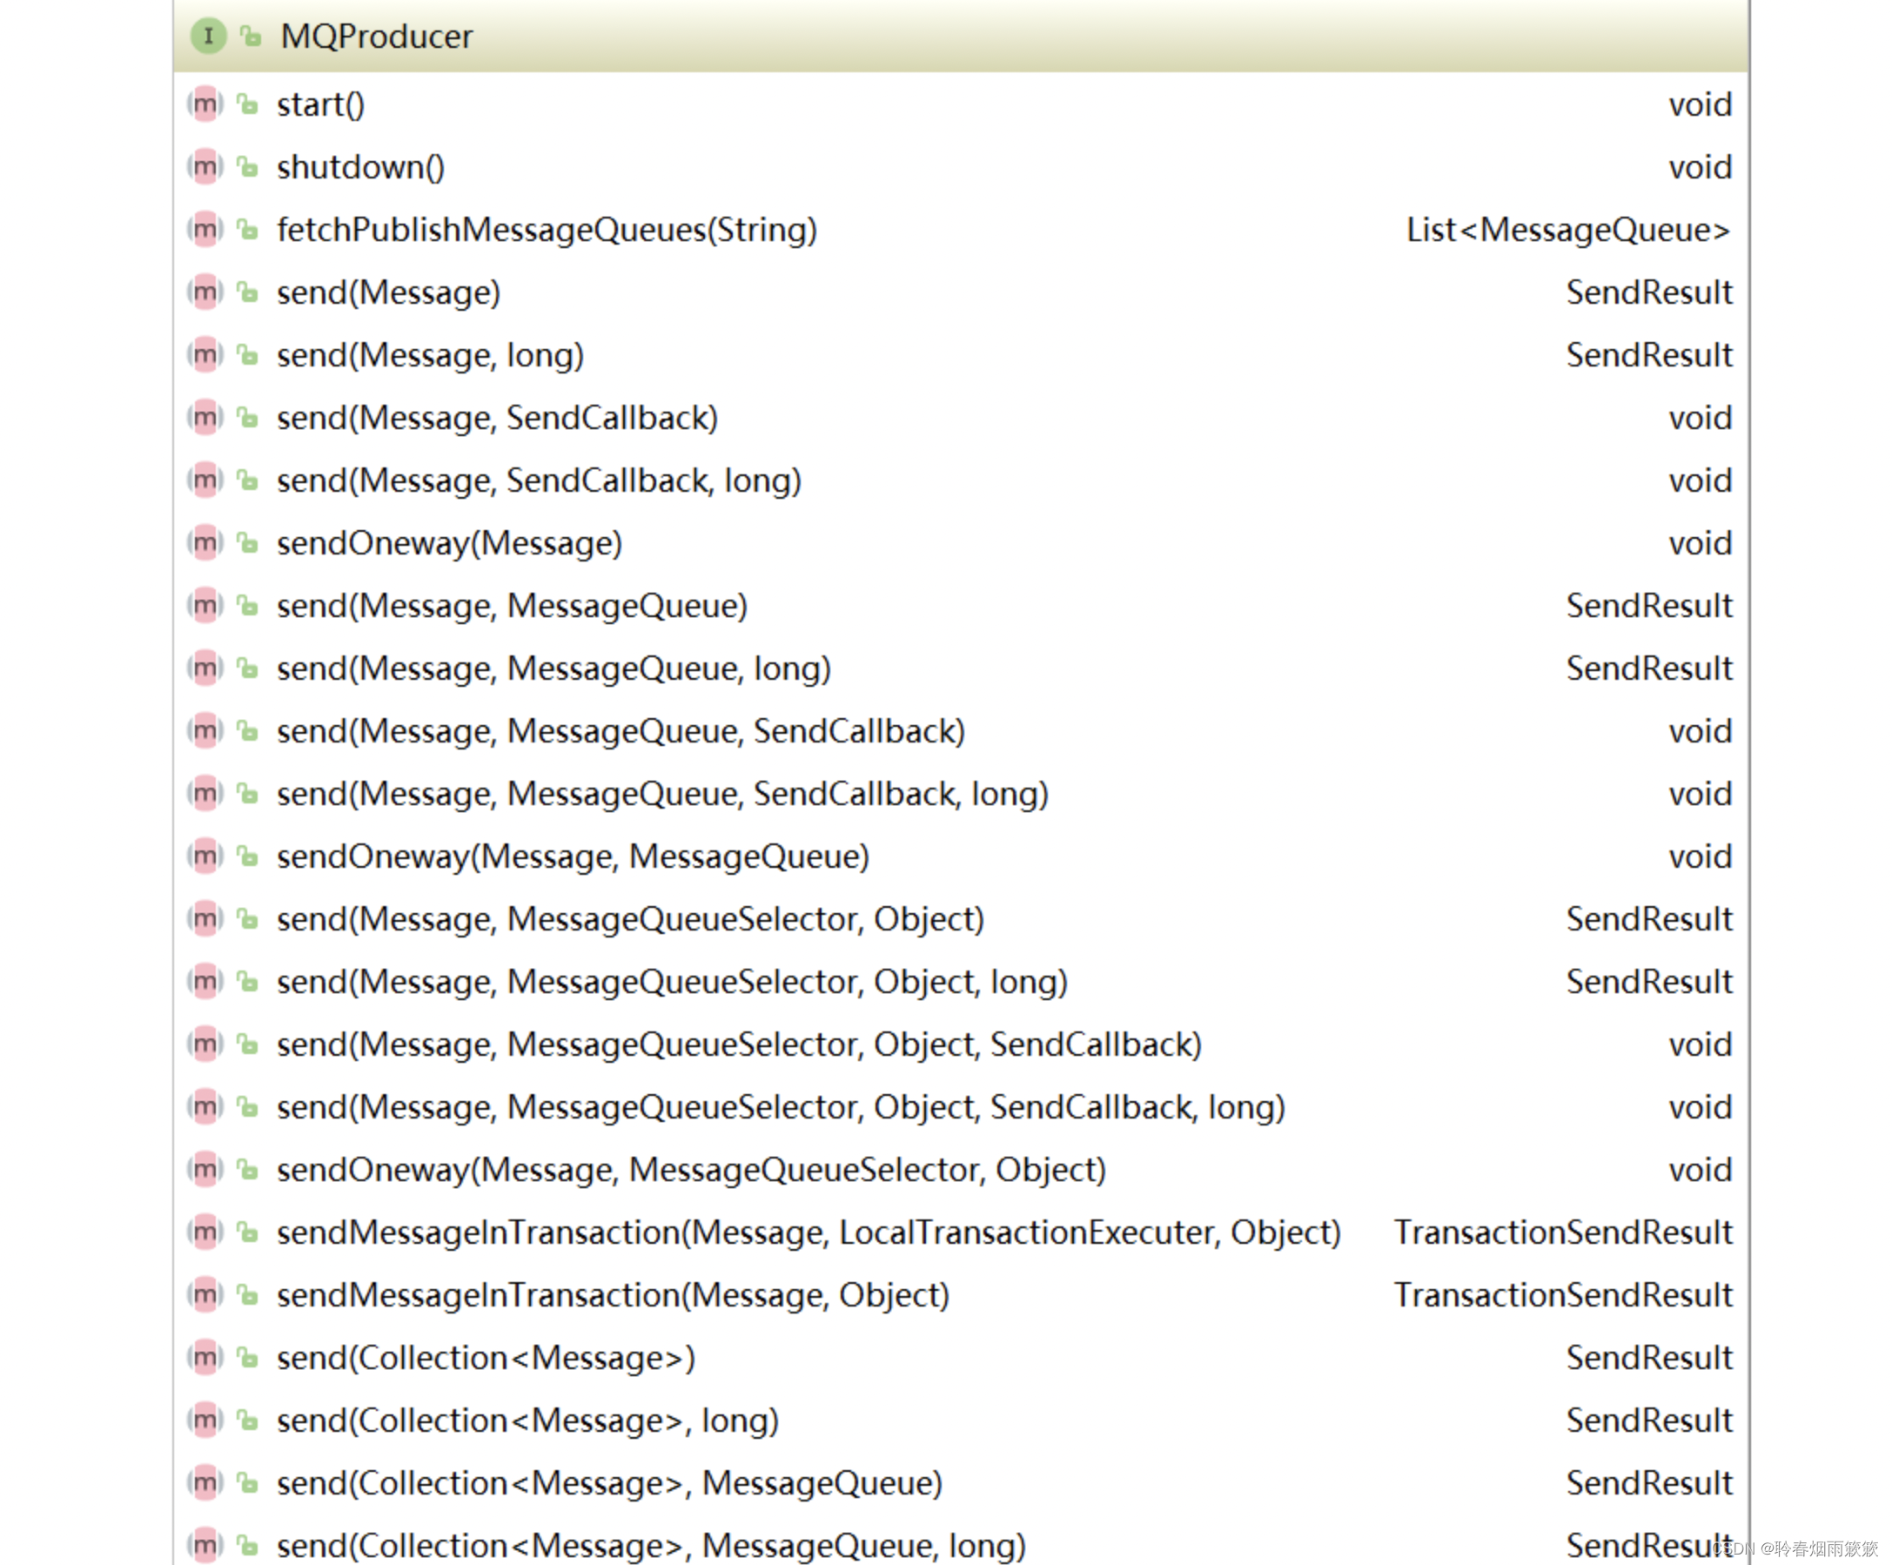1892x1565 pixels.
Task: Select send(Message, MessageQueueSelector, Object, SendCallback) method
Action: click(x=740, y=1044)
